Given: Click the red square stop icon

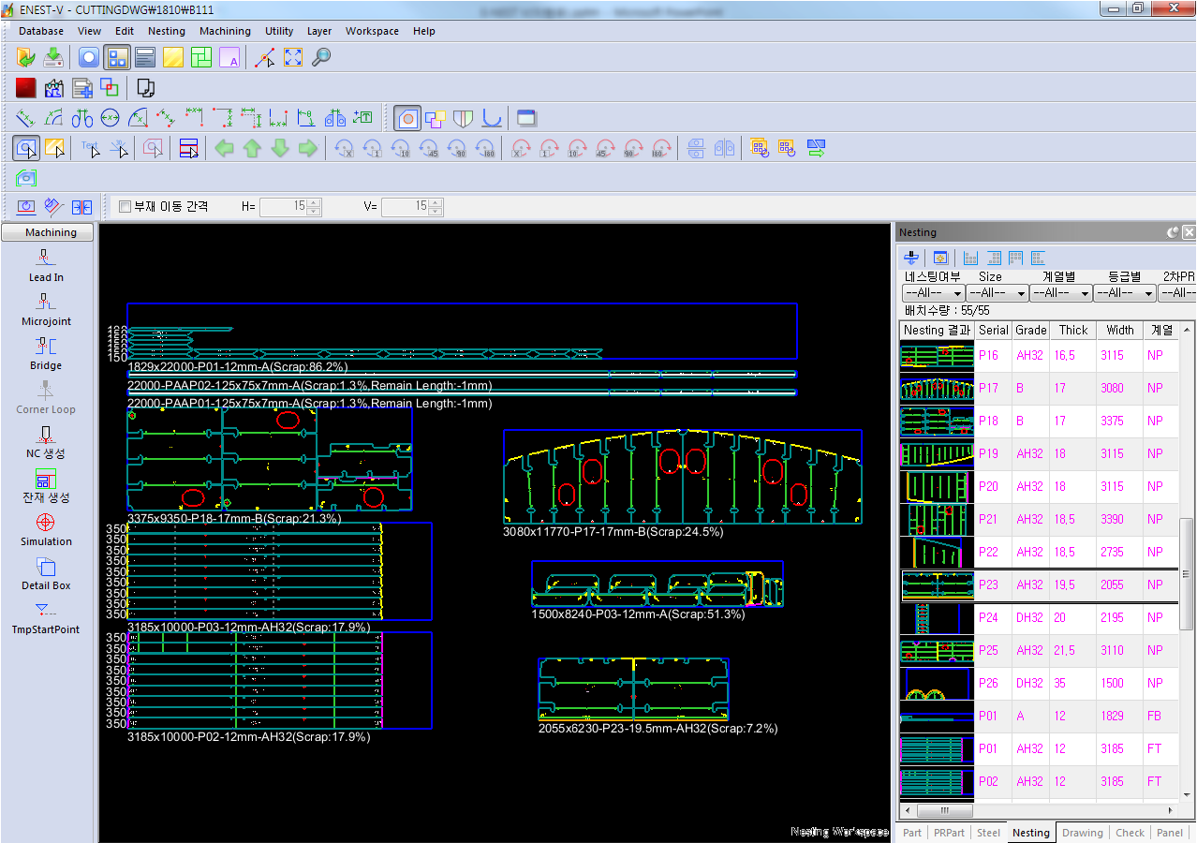Looking at the screenshot, I should click(x=25, y=88).
